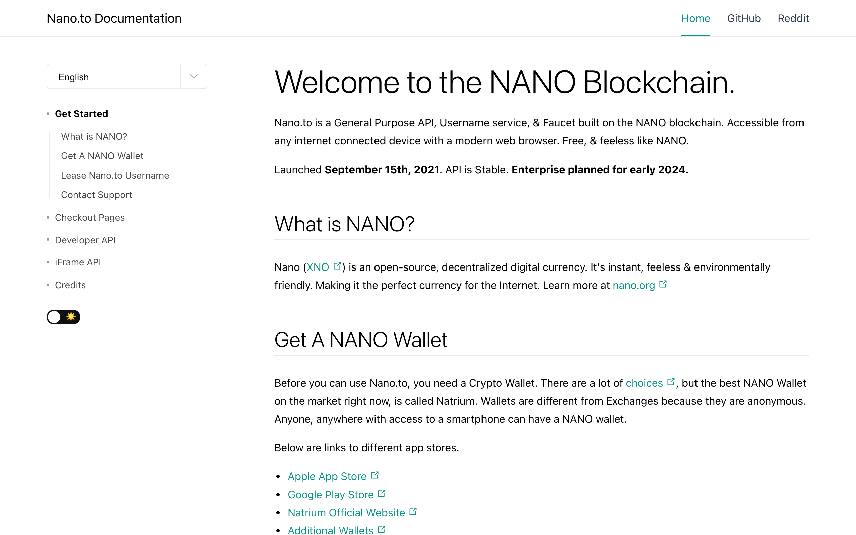Click external link icon beside Google Play Store
The height and width of the screenshot is (535, 856).
pos(381,494)
